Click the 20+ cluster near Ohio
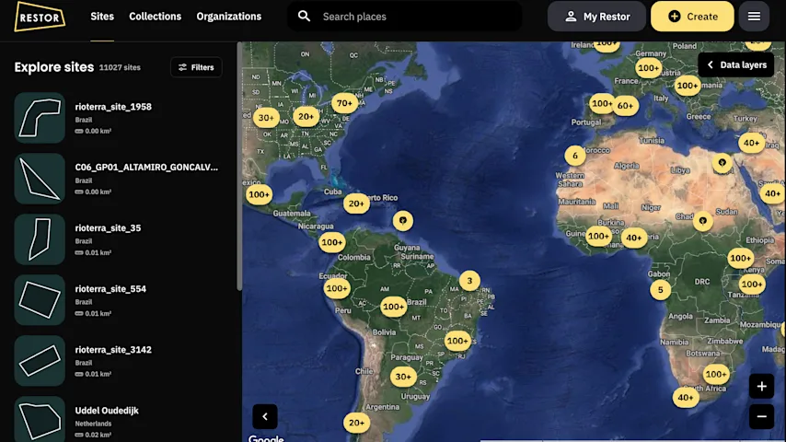Screen dimensions: 786x442 click(306, 117)
